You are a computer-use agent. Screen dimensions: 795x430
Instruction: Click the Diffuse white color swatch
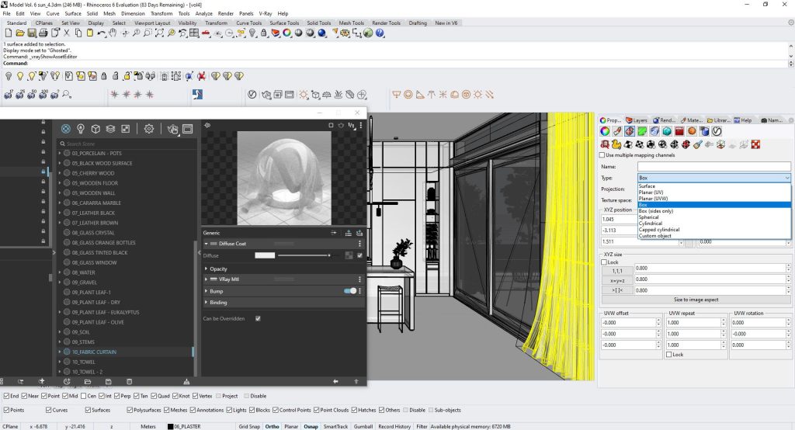265,255
